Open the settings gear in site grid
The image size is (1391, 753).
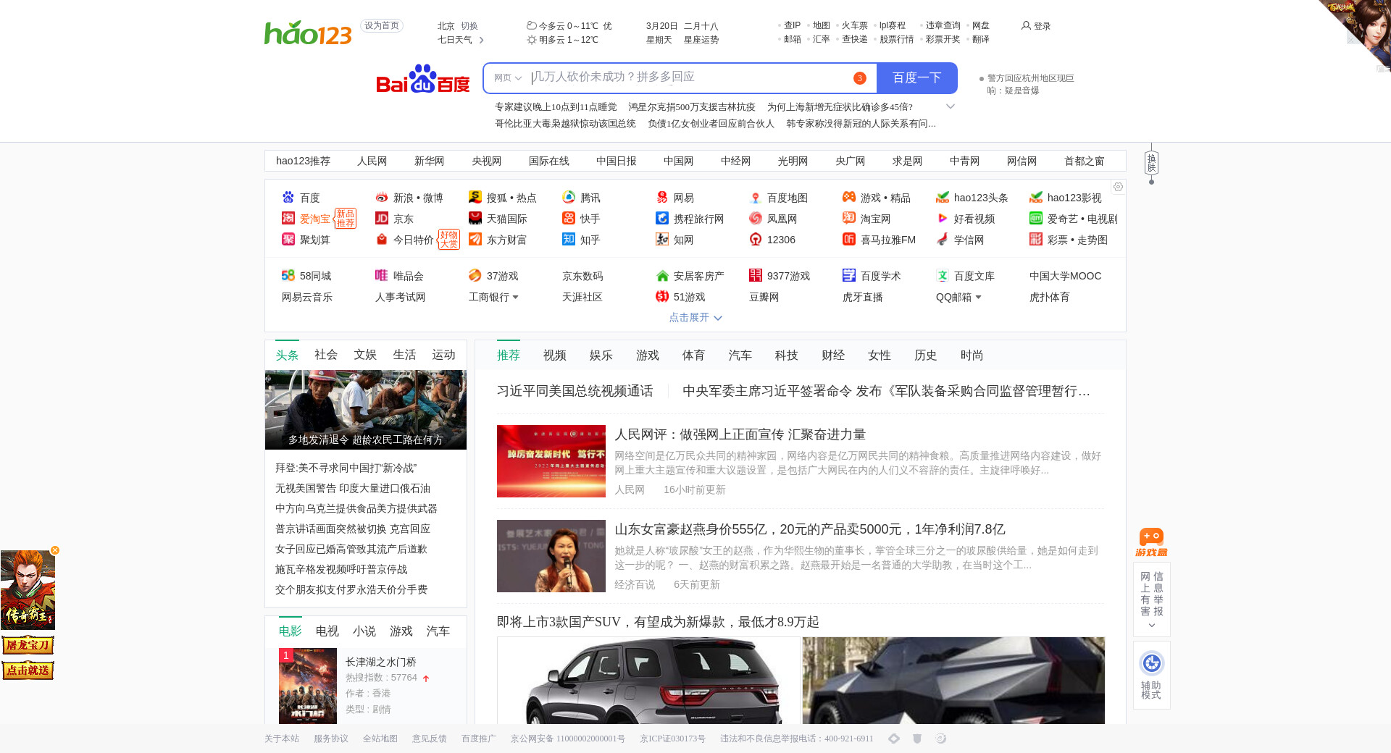[x=1118, y=187]
